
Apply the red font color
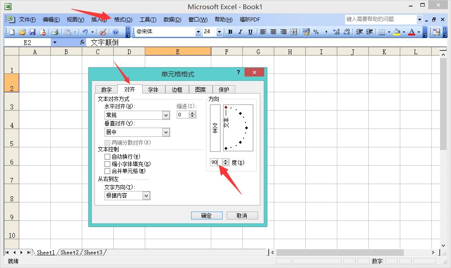[412, 32]
